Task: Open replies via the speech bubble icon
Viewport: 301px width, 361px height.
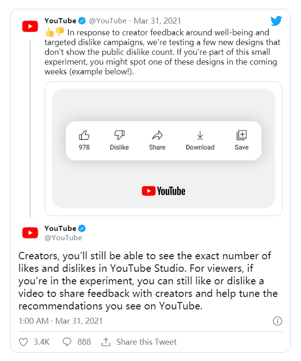Action: point(67,342)
